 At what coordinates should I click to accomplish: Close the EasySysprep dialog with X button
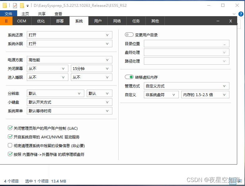pyautogui.click(x=231, y=21)
